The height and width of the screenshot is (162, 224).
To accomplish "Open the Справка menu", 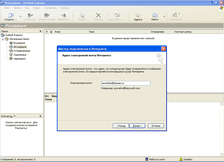I will 65,8.
